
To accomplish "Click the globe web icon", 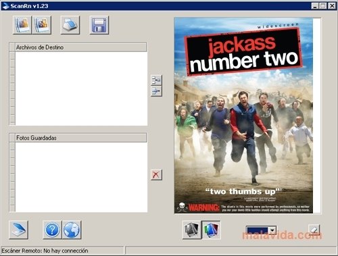I will point(72,230).
